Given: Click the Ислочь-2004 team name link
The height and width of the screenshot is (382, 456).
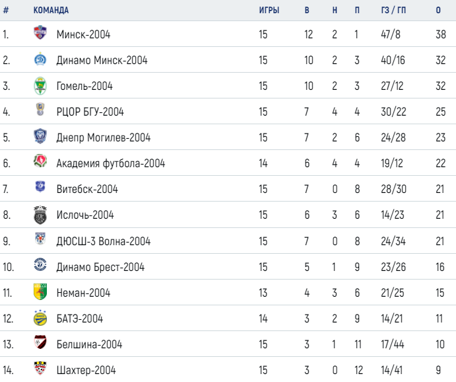Looking at the screenshot, I should click(x=85, y=215).
